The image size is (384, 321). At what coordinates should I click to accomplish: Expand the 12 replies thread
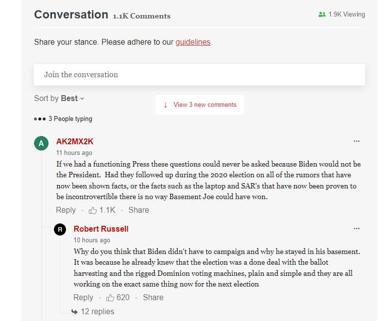click(x=98, y=311)
